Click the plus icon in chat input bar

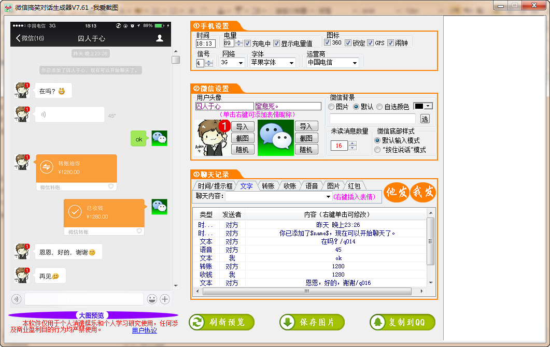click(x=165, y=299)
